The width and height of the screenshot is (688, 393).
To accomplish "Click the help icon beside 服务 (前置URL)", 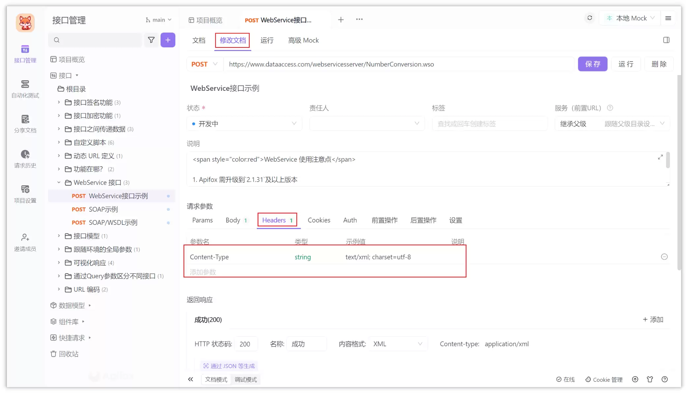I will pos(610,108).
